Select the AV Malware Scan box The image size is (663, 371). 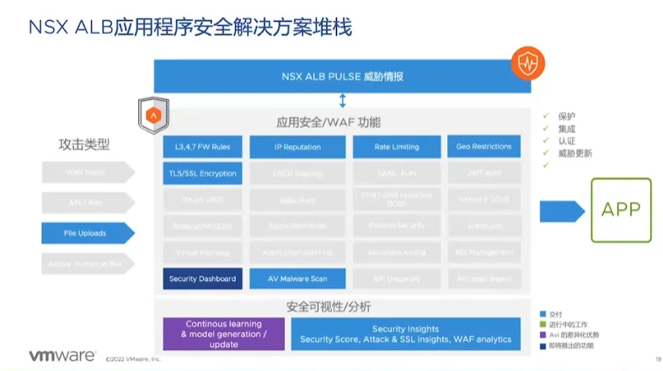(x=297, y=278)
